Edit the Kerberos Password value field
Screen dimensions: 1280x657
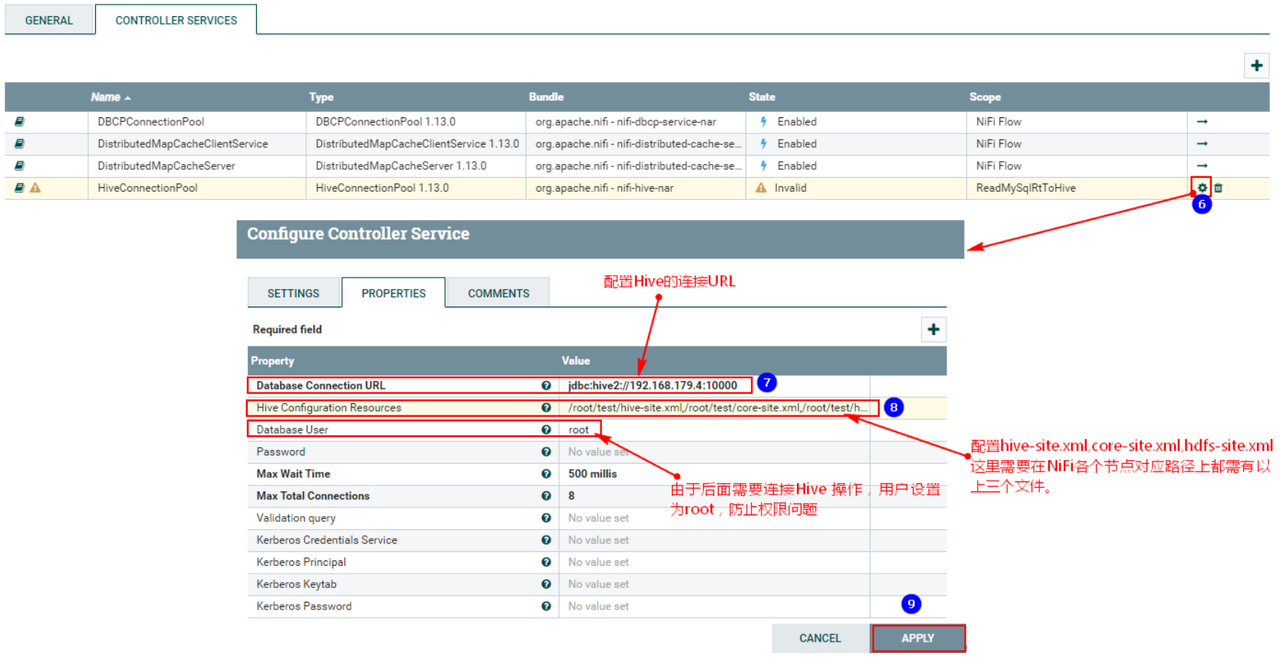tap(714, 606)
